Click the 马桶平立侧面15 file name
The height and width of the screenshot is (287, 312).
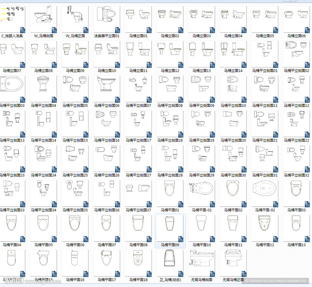click(x=75, y=140)
